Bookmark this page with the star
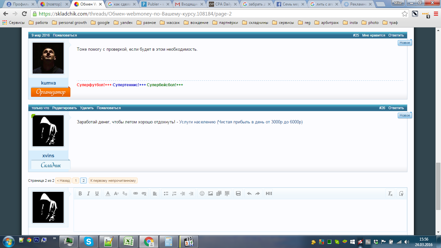This screenshot has height=248, width=441. coord(405,14)
